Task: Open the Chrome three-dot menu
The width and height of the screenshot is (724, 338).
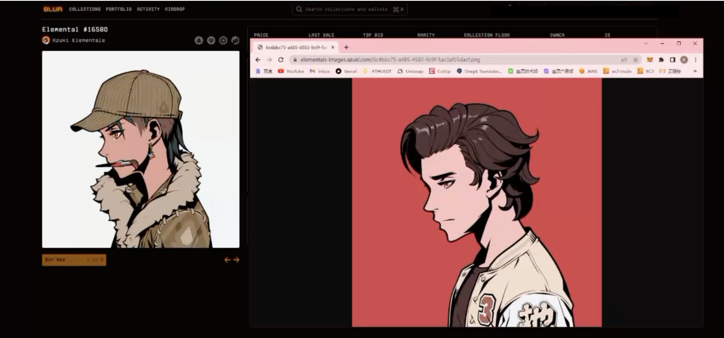Action: pyautogui.click(x=695, y=60)
